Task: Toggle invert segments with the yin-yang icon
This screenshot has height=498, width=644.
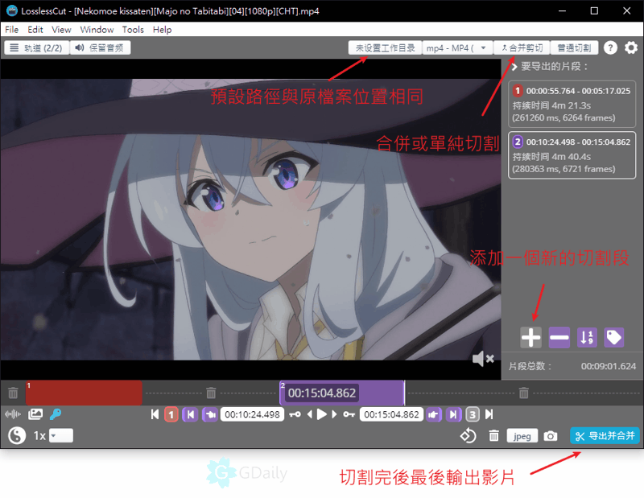Action: [17, 435]
